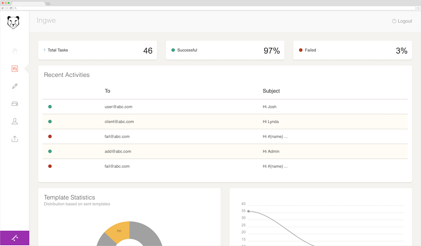
Task: Click the green status dot for user@abc.com
Action: (x=50, y=107)
